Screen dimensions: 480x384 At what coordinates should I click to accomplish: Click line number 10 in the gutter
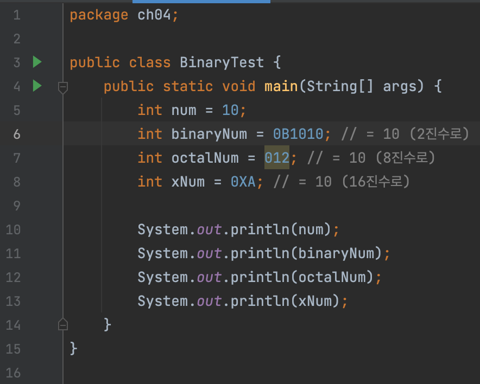pyautogui.click(x=13, y=229)
